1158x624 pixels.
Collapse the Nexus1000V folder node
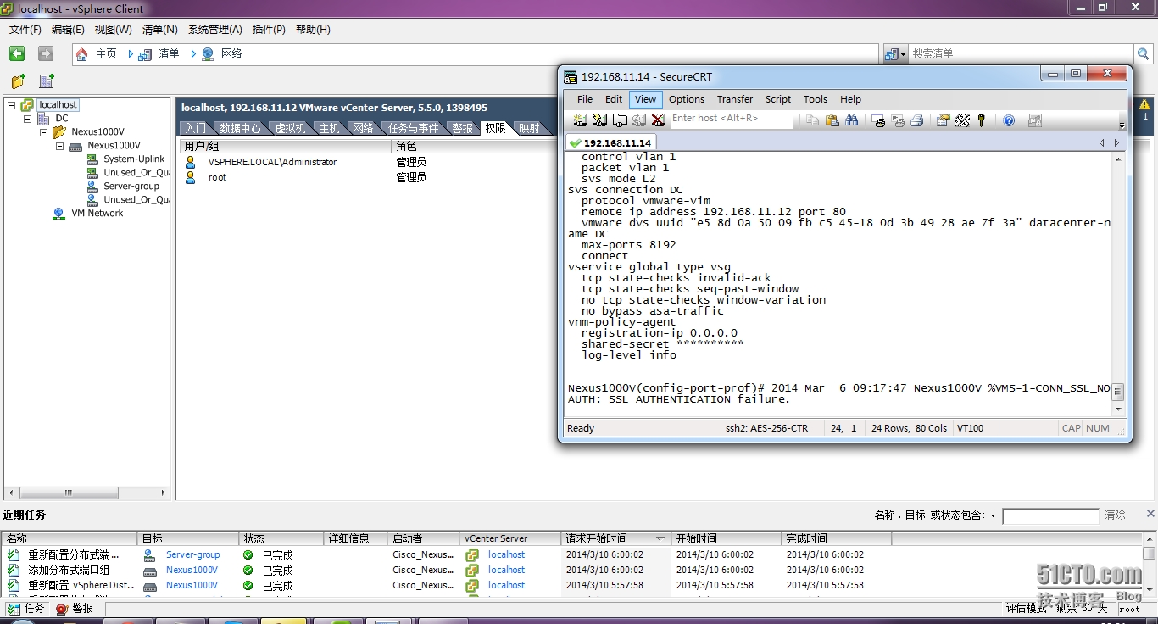coord(43,132)
